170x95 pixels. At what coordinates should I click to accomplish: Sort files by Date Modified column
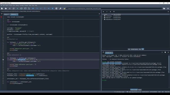[x=117, y=14]
